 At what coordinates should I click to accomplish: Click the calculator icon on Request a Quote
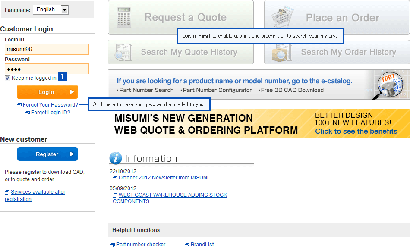[x=124, y=17]
